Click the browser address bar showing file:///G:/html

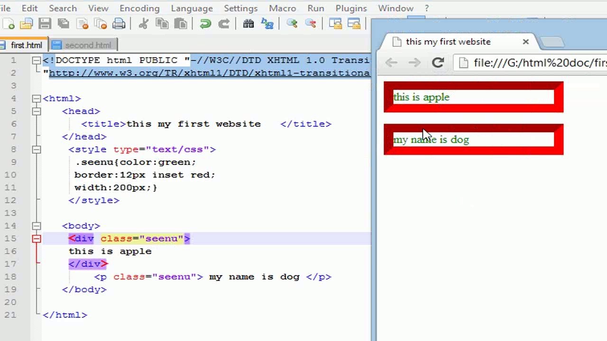(530, 63)
